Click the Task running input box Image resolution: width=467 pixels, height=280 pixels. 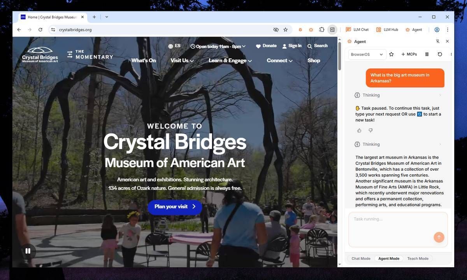coord(398,229)
